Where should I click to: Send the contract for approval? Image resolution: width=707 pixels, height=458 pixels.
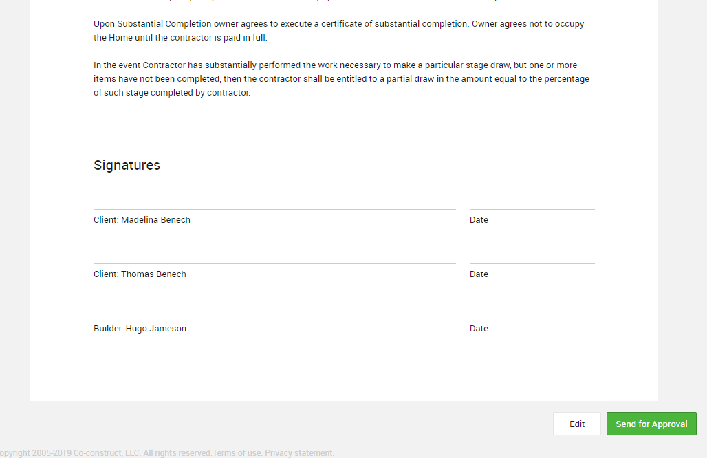pos(651,424)
